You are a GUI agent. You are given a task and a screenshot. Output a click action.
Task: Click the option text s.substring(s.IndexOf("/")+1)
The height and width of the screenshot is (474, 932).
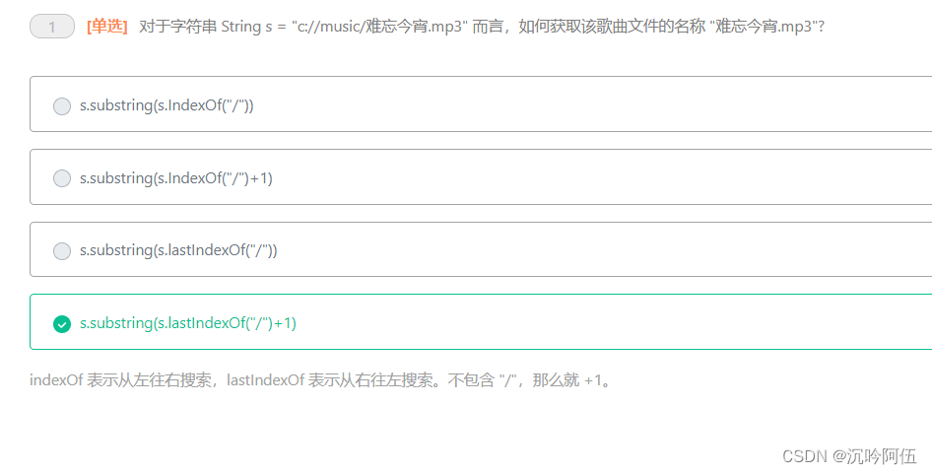176,178
